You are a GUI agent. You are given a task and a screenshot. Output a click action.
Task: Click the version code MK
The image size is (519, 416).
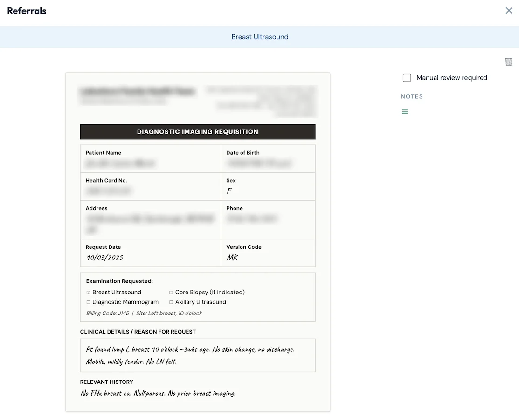[232, 258]
